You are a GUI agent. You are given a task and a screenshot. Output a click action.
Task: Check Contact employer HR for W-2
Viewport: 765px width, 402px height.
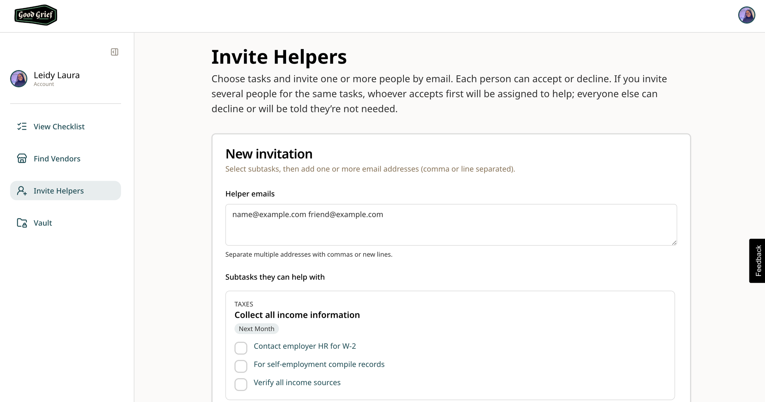(241, 348)
